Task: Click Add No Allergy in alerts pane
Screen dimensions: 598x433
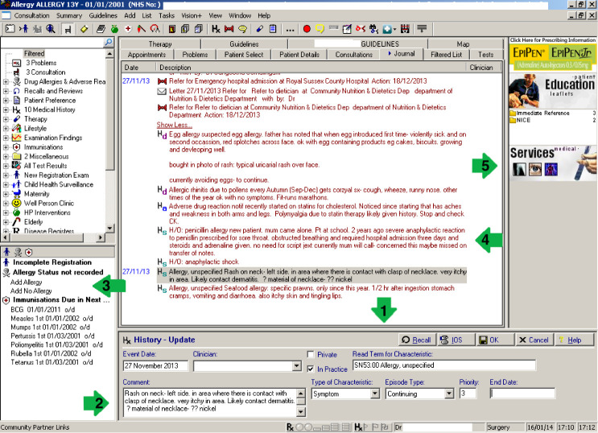Action: pyautogui.click(x=31, y=291)
